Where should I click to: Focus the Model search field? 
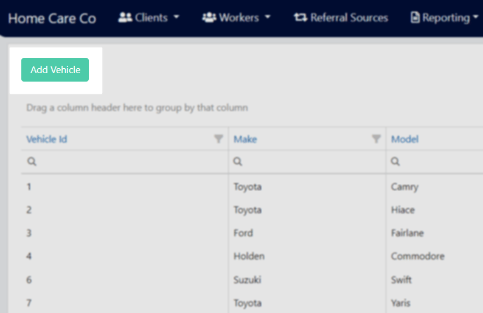click(x=434, y=161)
